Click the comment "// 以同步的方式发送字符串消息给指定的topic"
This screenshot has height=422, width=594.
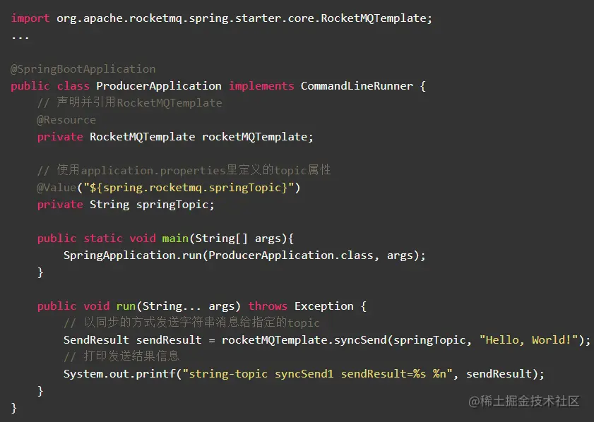click(x=191, y=322)
